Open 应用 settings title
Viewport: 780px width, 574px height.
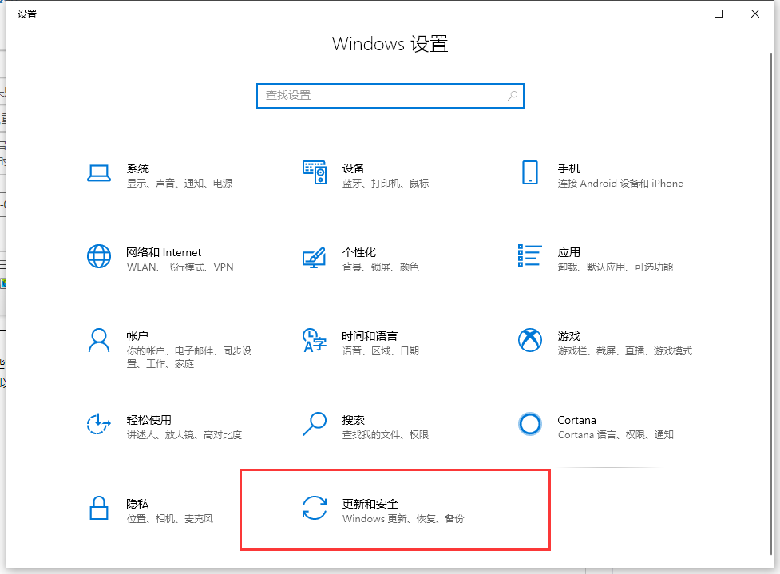568,253
